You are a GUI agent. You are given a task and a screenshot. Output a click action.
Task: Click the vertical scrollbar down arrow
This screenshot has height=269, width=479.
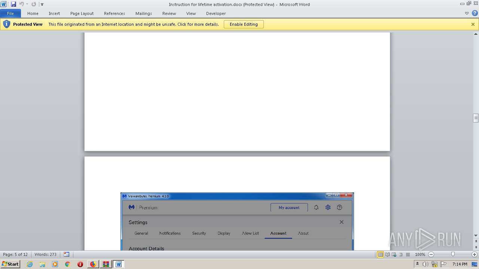point(476,235)
